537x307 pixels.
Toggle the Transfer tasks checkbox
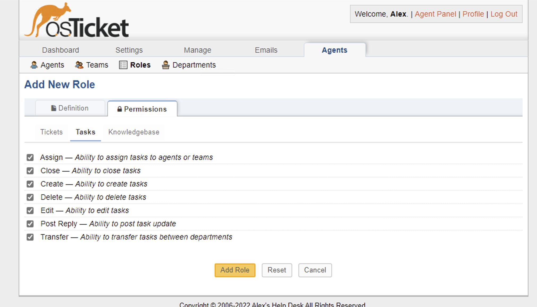tap(30, 237)
